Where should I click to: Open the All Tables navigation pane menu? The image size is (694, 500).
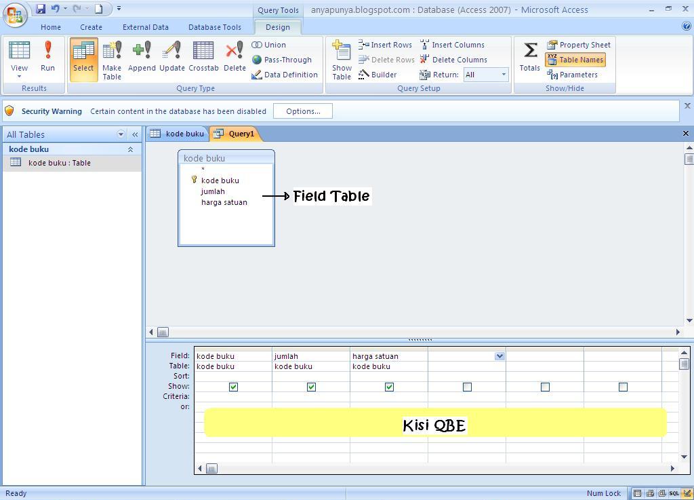point(121,134)
